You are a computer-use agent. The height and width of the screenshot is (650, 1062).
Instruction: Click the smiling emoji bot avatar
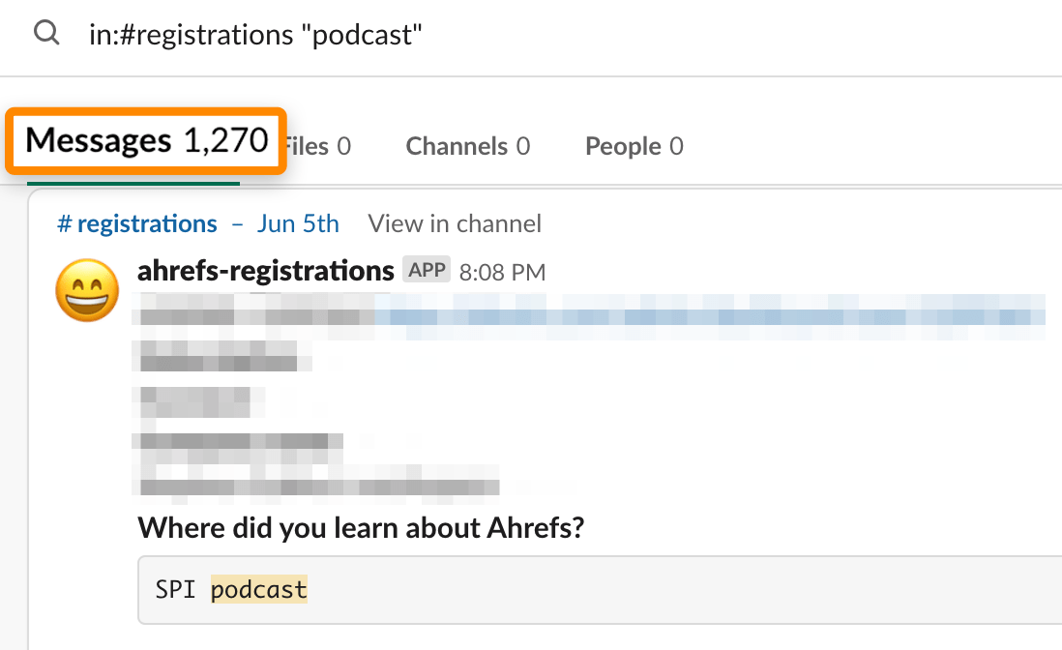coord(86,289)
